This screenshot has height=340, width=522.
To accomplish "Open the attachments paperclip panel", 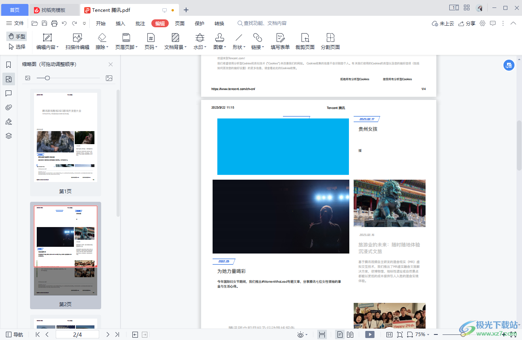I will [x=9, y=107].
